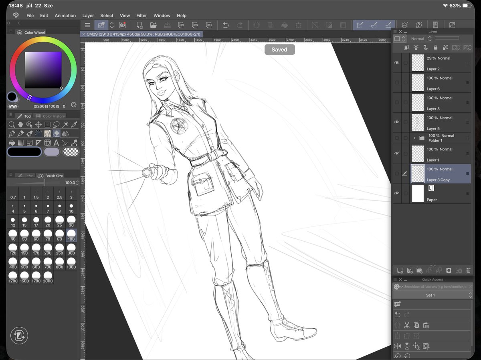Screen dimensions: 481x360
Task: Hide Layer 1 with its eye icon
Action: pos(397,154)
